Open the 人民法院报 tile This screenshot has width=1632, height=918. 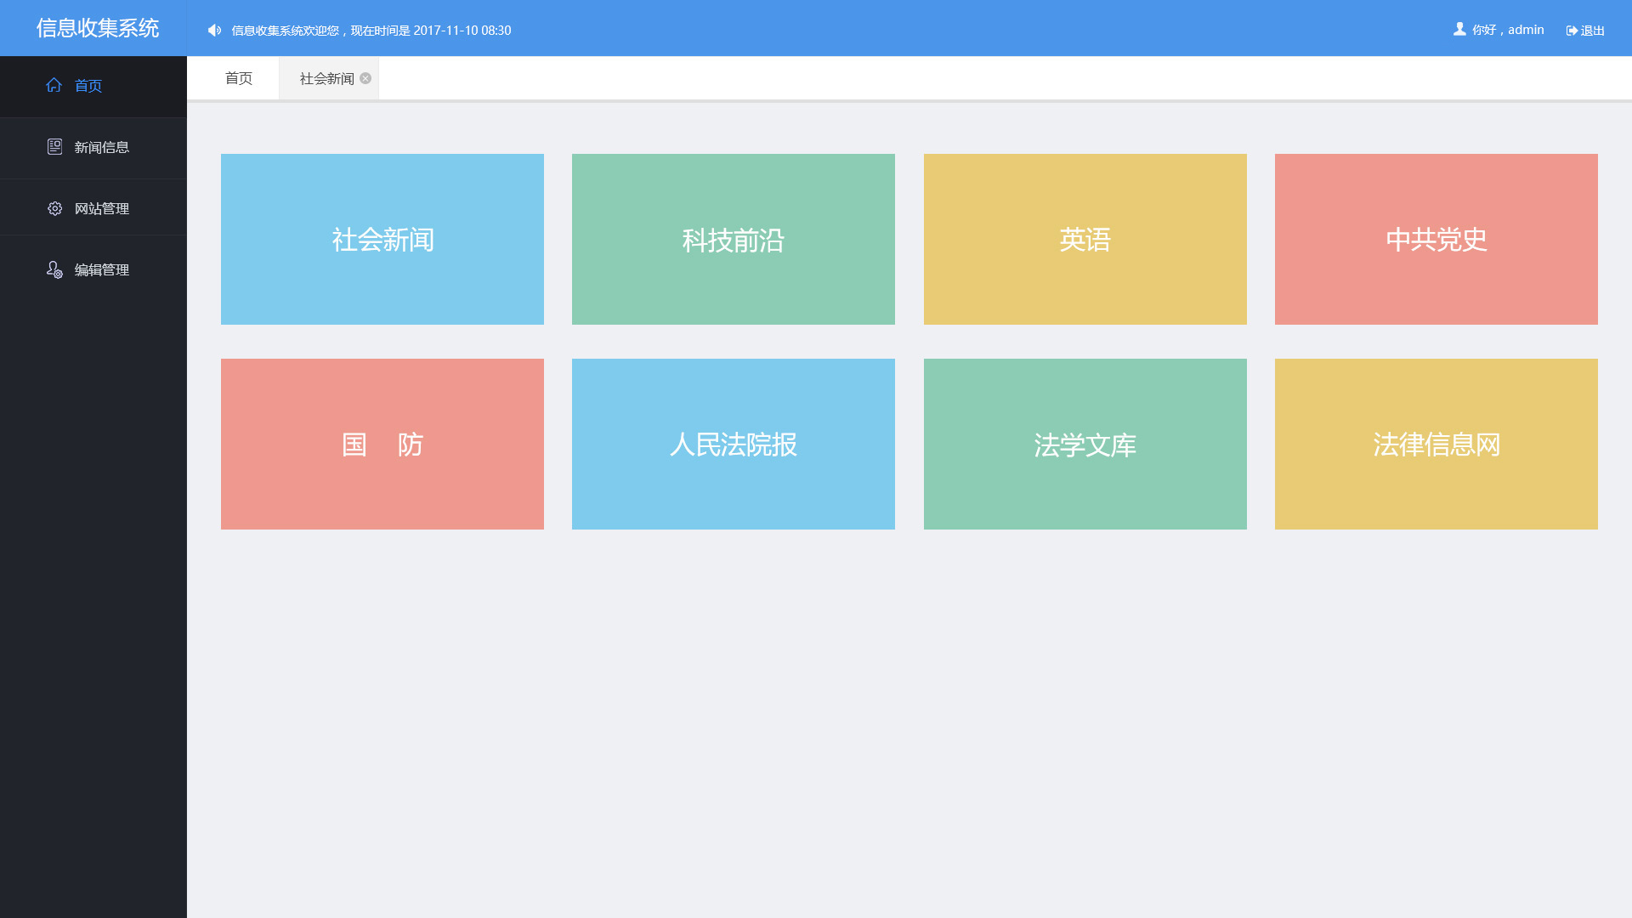pyautogui.click(x=734, y=444)
